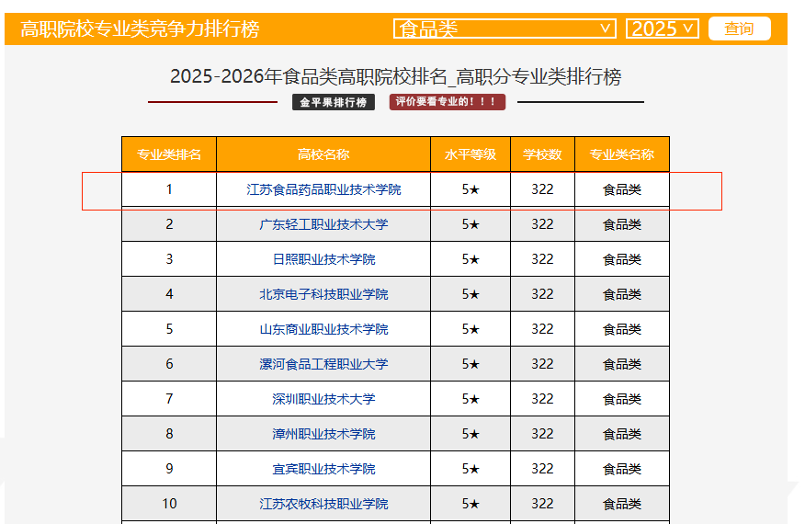Click the red 评价要看专业的 badge
Viewport: 805px width, 524px height.
click(x=447, y=102)
